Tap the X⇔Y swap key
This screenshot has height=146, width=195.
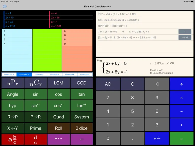coord(12,128)
